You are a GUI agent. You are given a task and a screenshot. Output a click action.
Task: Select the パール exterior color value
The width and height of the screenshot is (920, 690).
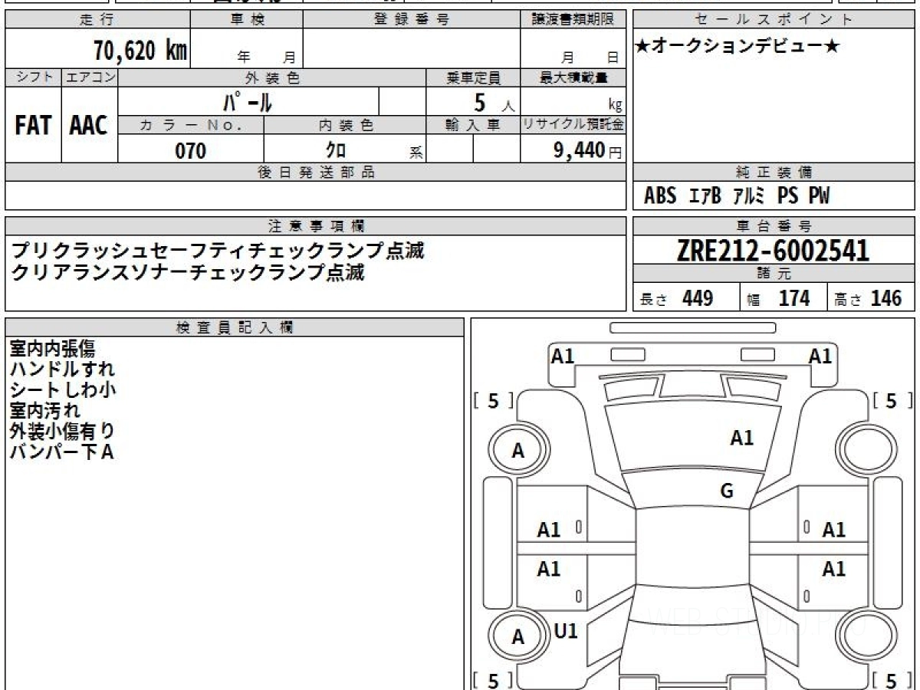coord(248,101)
